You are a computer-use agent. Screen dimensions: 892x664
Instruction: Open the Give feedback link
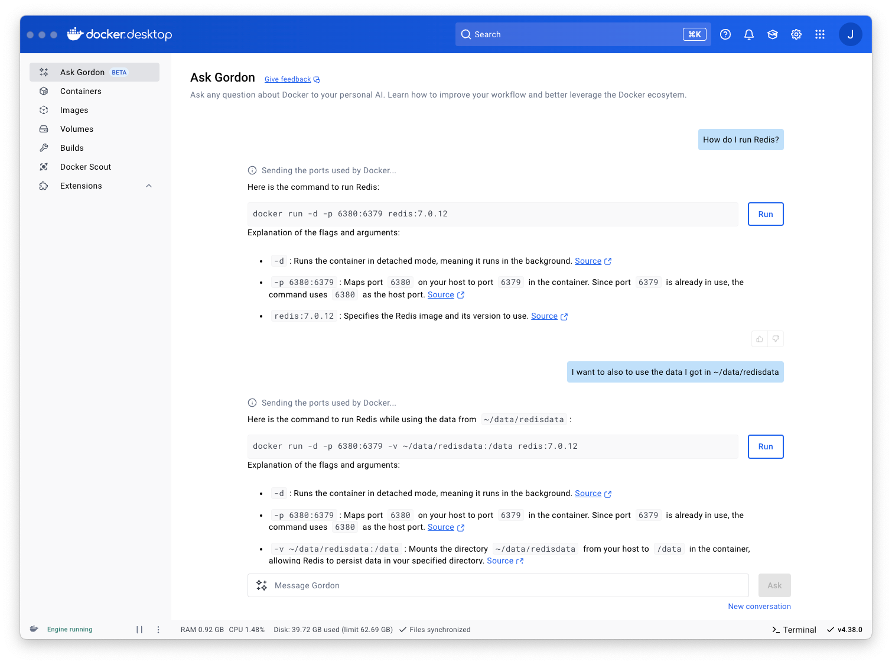(x=288, y=79)
